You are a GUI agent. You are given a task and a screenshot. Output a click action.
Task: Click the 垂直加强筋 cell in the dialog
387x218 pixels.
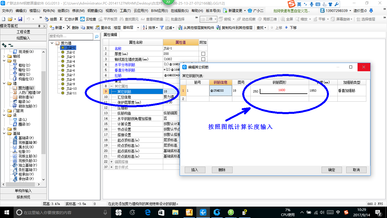[x=352, y=91]
